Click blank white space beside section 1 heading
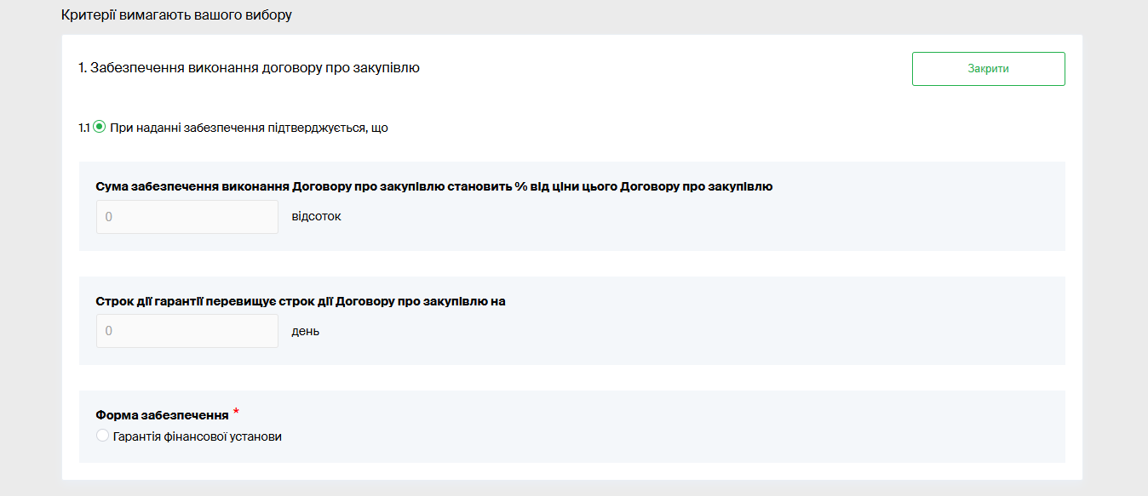1148x496 pixels. (x=664, y=69)
